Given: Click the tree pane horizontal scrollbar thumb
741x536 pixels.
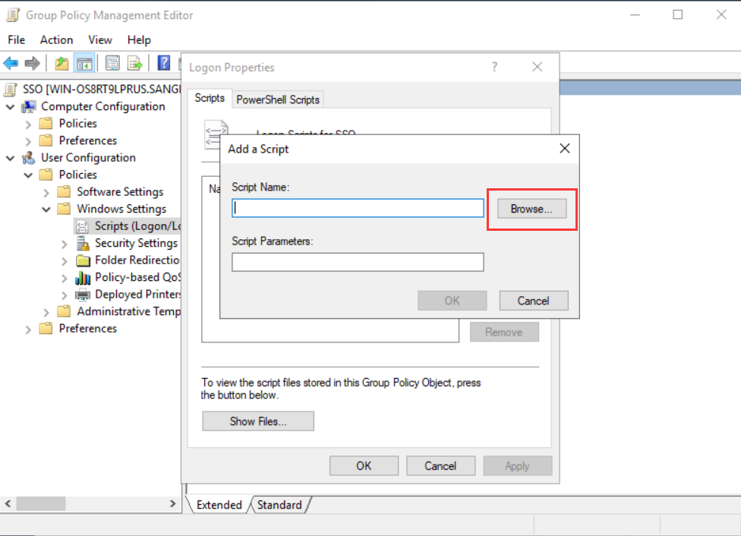Looking at the screenshot, I should (41, 503).
